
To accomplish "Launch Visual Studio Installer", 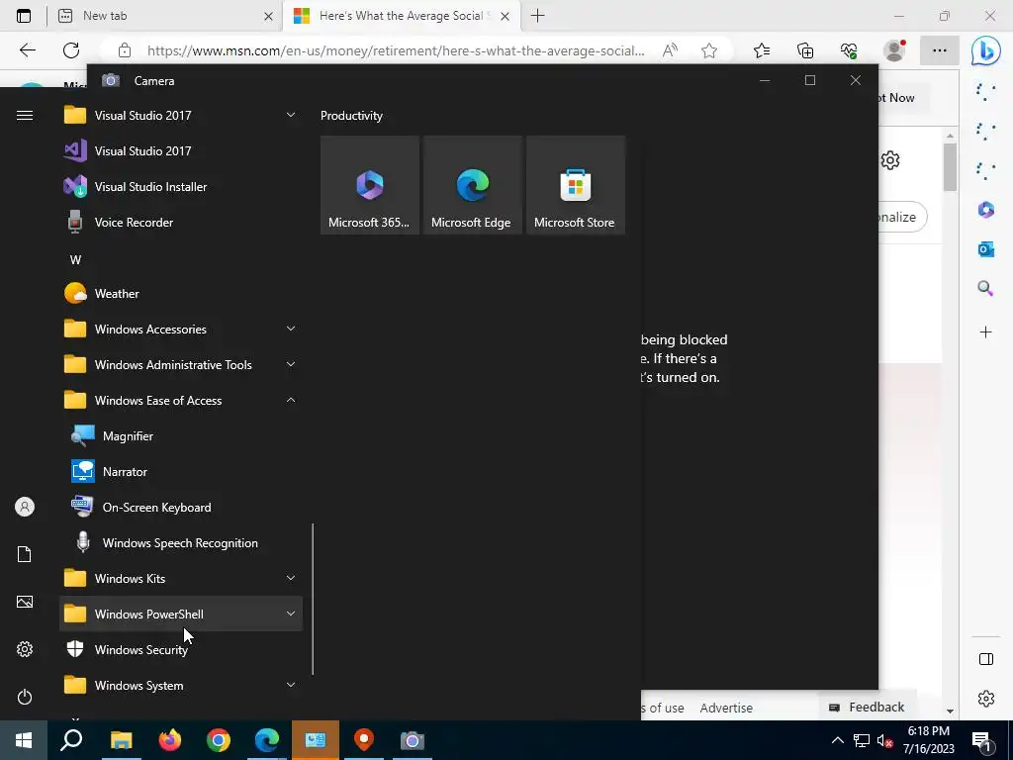I will tap(181, 187).
